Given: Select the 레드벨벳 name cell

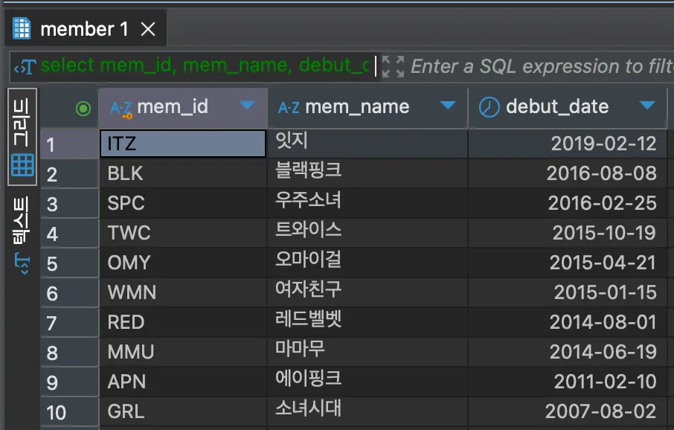Looking at the screenshot, I should (368, 322).
